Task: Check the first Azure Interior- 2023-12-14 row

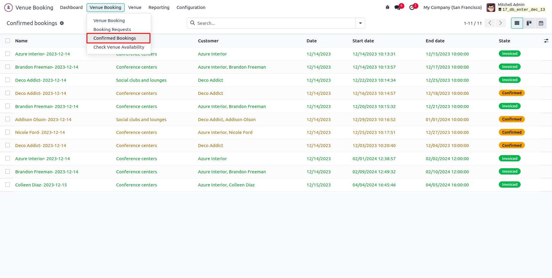Action: [x=8, y=54]
